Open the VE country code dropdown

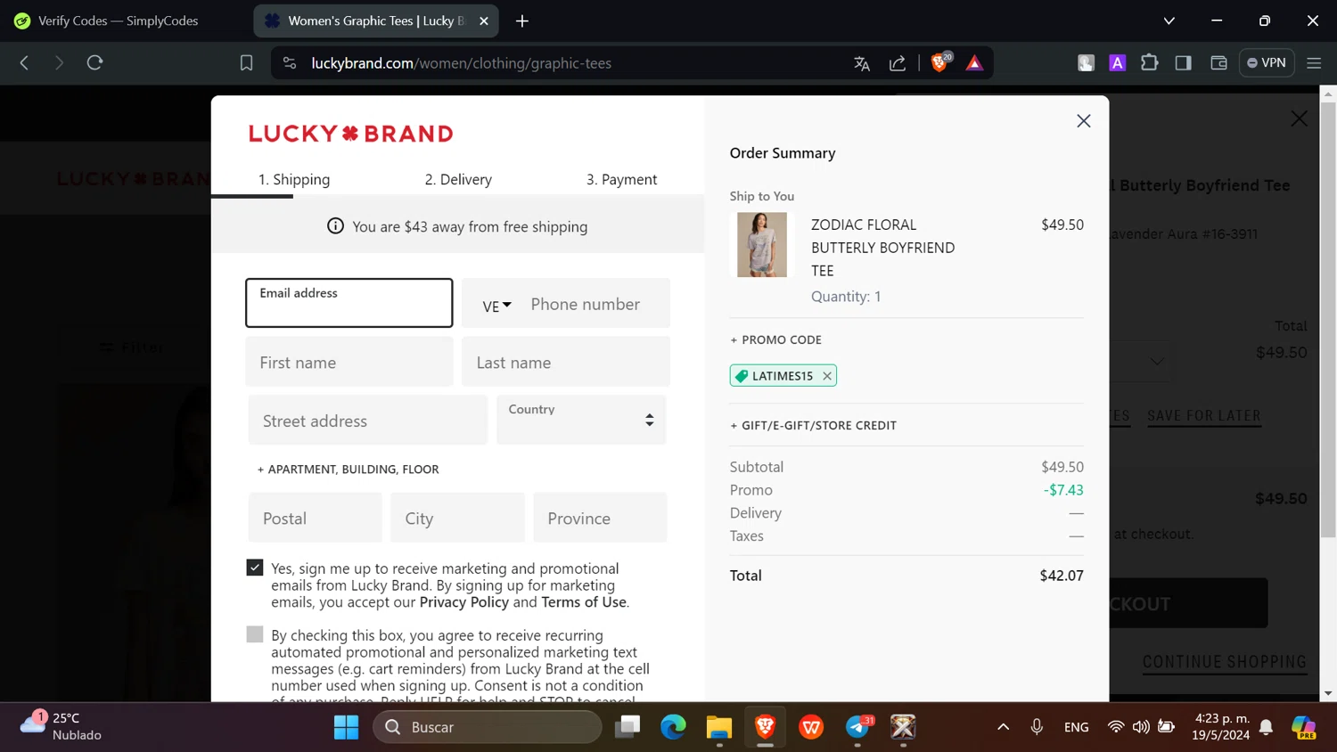(496, 306)
